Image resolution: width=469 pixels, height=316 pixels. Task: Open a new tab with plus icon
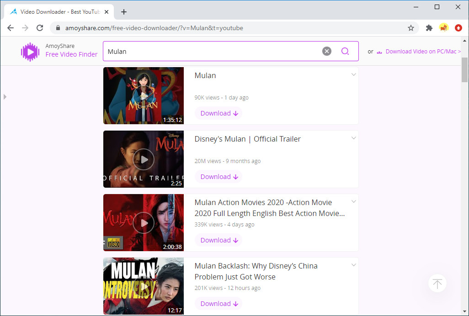(x=124, y=12)
